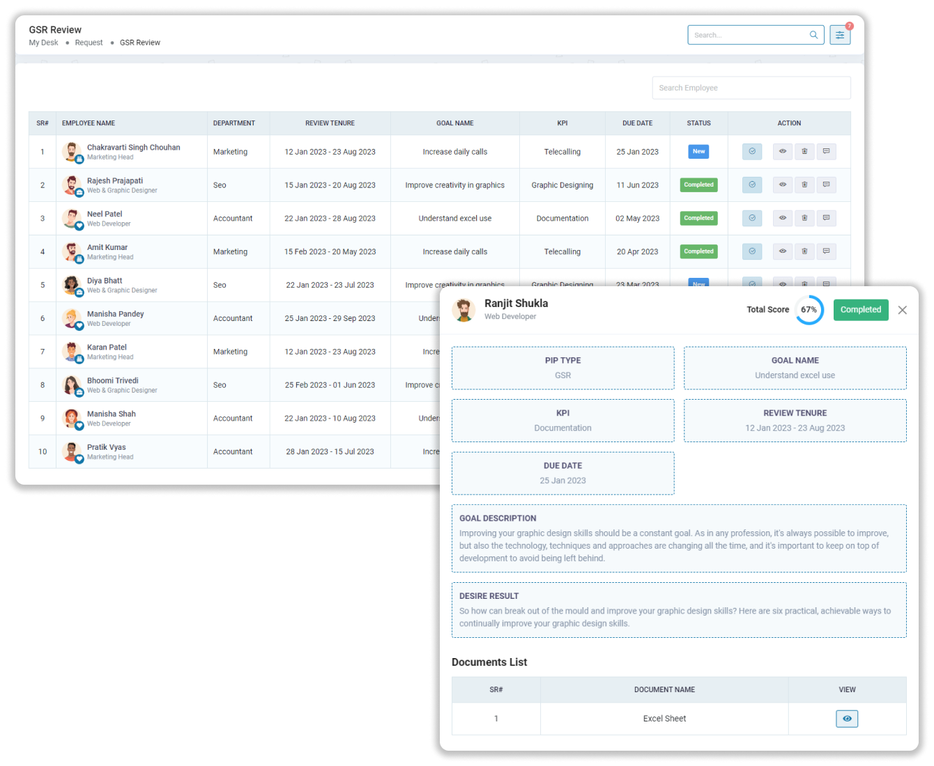Screen dimensions: 934x766
Task: Click employee name Pratik Vyas
Action: tap(106, 446)
